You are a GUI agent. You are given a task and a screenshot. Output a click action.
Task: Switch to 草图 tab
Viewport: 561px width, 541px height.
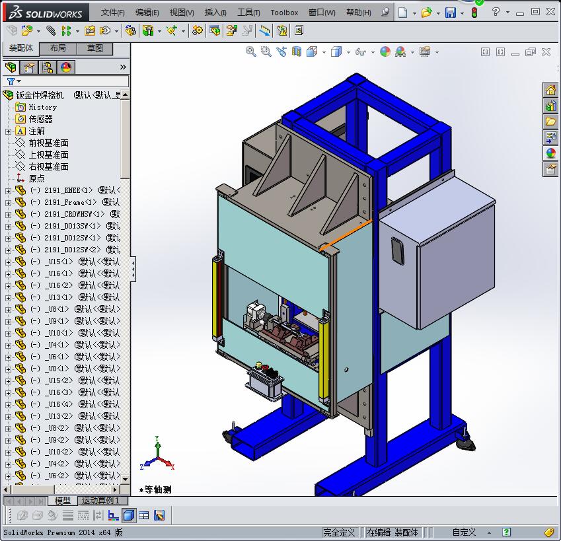click(x=94, y=48)
